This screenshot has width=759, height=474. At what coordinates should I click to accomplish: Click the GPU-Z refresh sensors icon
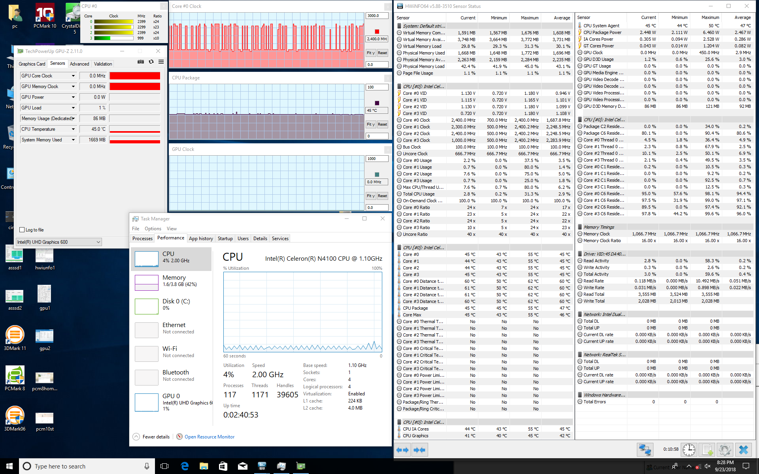pos(151,62)
